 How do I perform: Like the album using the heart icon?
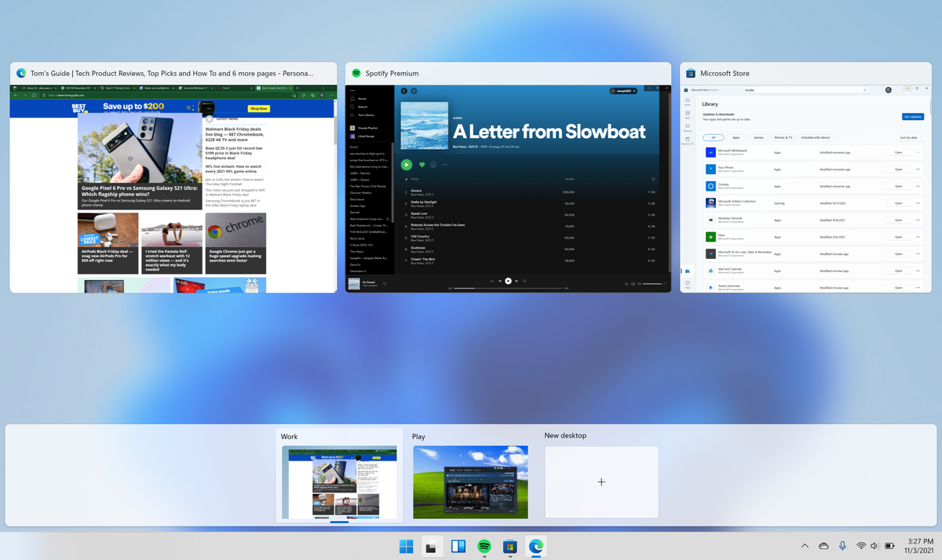pyautogui.click(x=422, y=165)
